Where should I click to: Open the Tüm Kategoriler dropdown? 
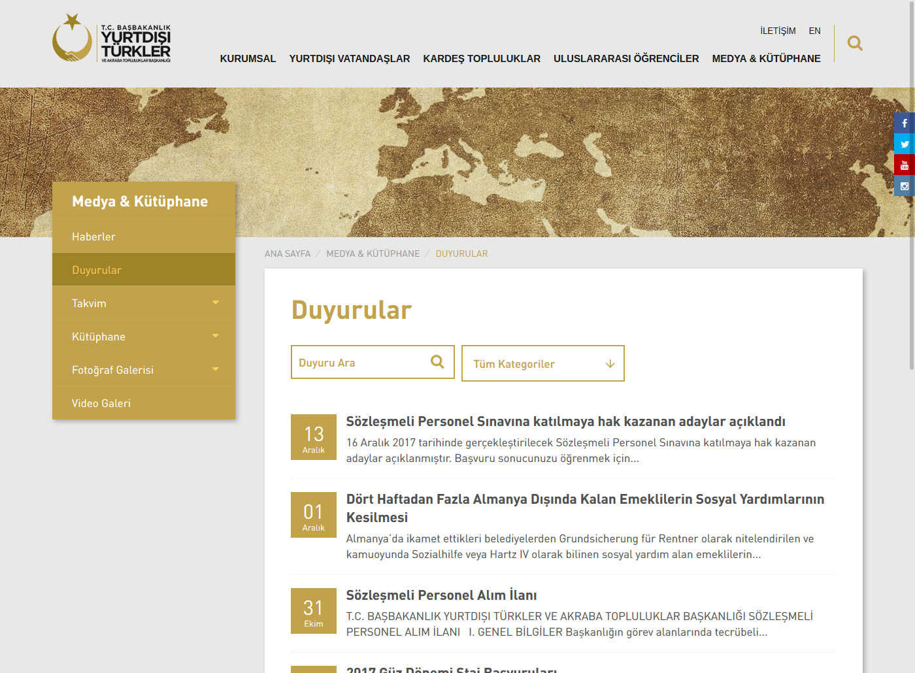[x=542, y=363]
